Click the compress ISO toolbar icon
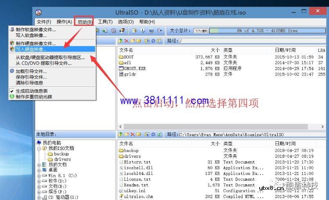 point(105,31)
